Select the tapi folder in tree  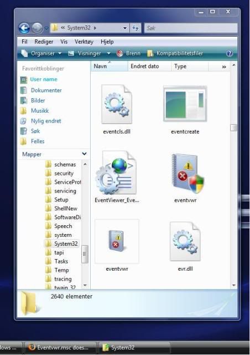[55, 253]
